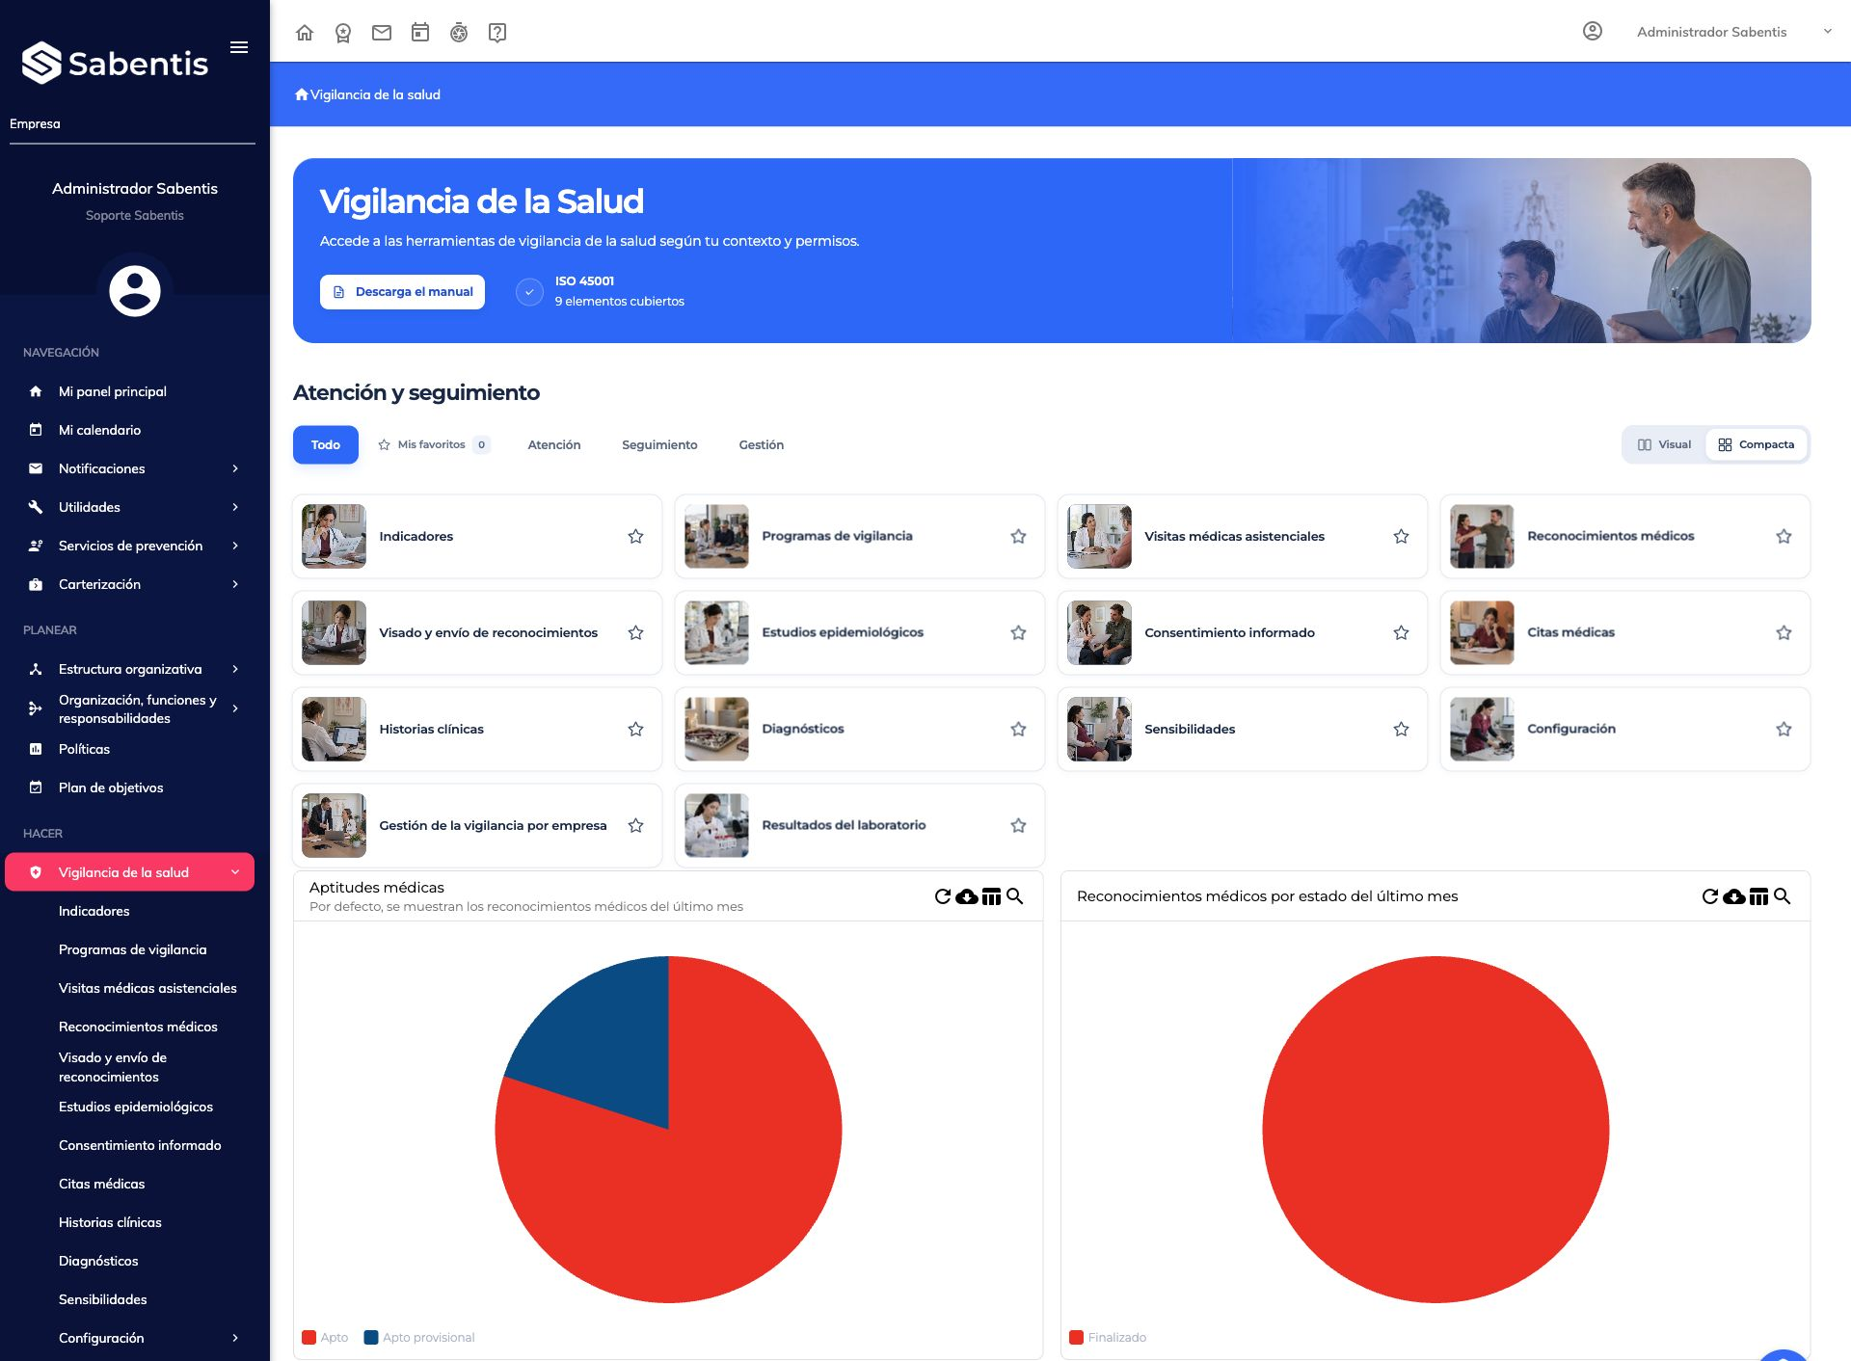Screen dimensions: 1851x1361
Task: Click the user profile icon near Administrador Sabentis
Action: (x=1593, y=31)
